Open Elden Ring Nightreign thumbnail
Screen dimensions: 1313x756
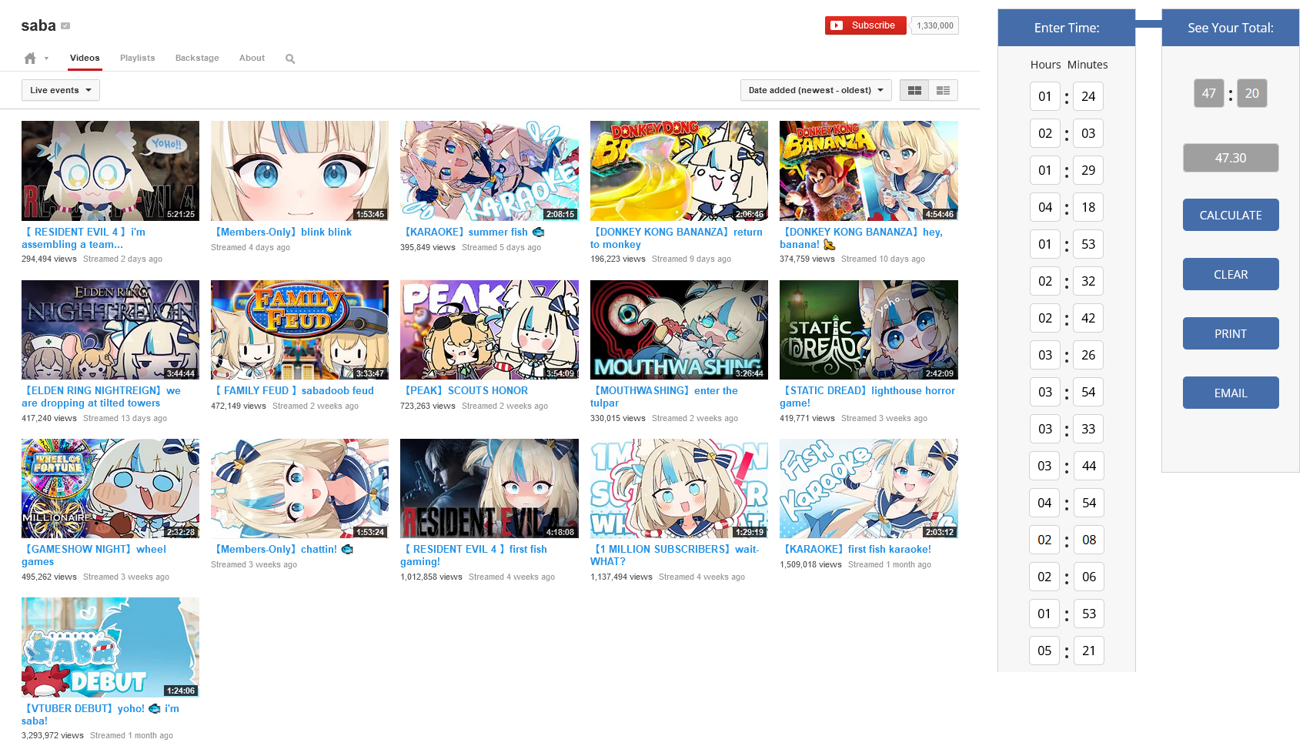(x=110, y=329)
